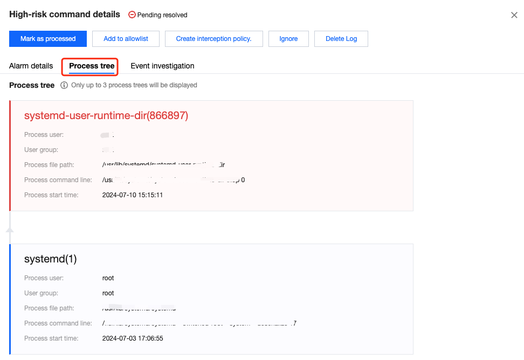Add the command to allowlist
This screenshot has width=524, height=360.
(126, 39)
